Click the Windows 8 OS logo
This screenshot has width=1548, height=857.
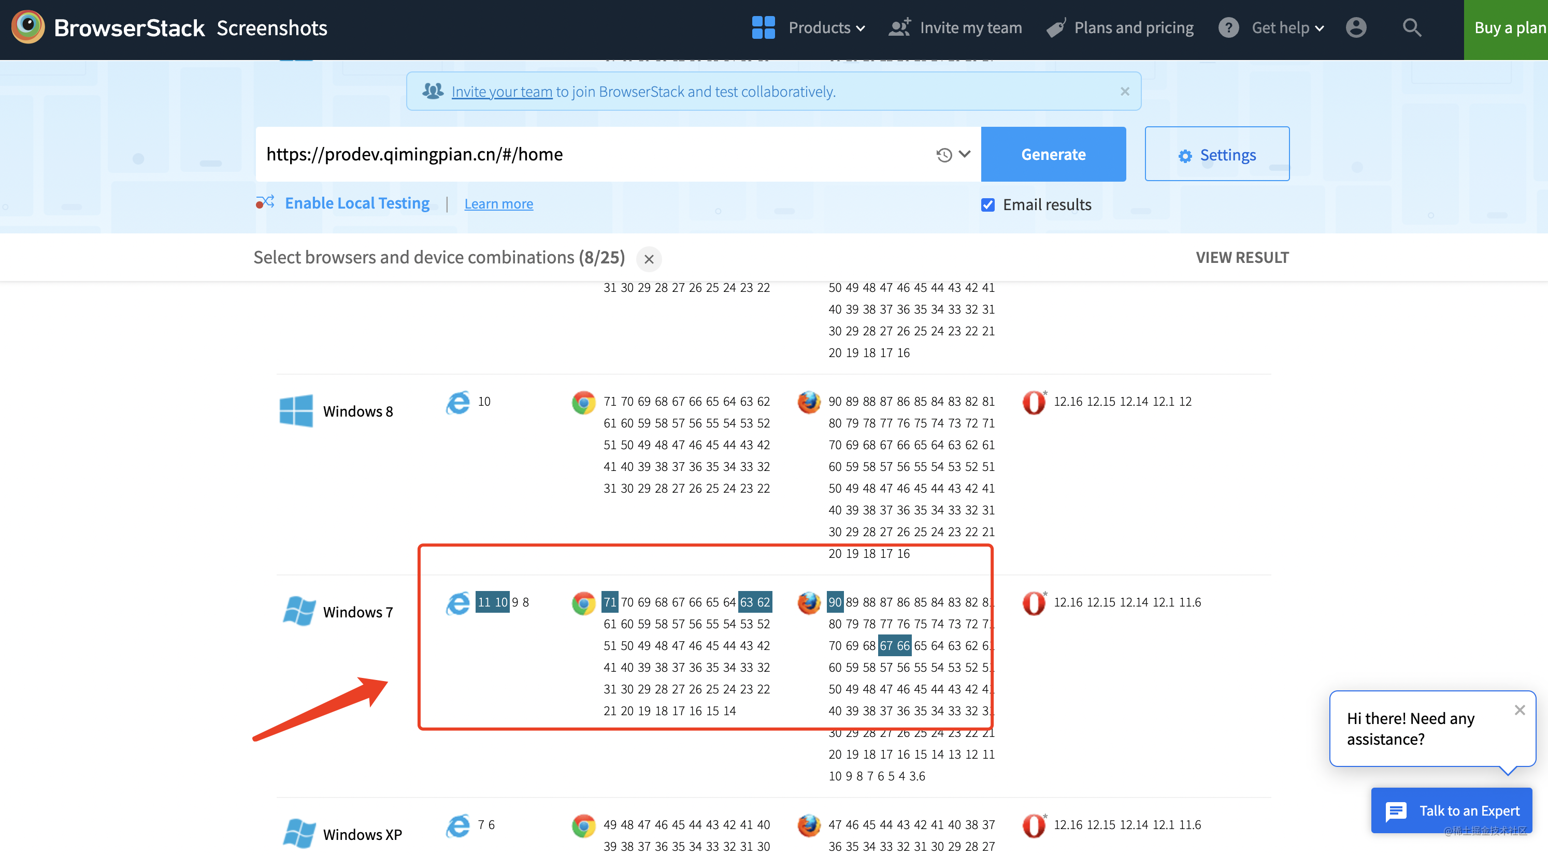(x=296, y=410)
